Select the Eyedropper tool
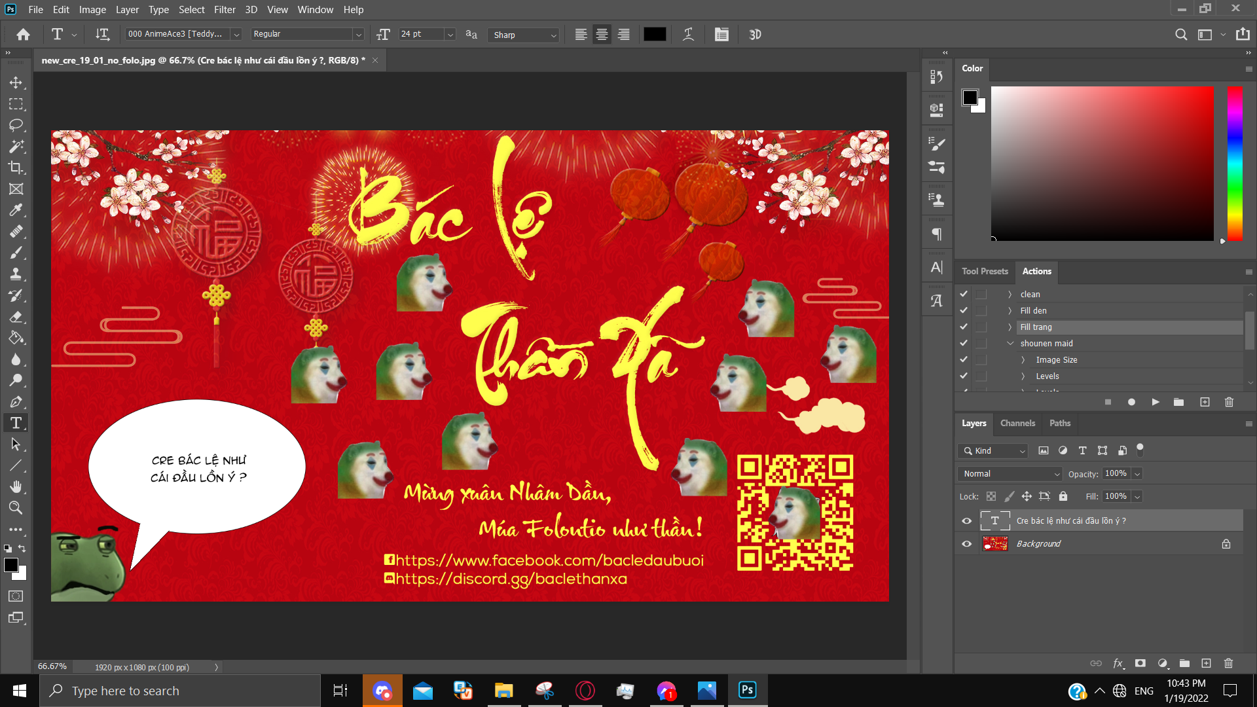 tap(16, 210)
